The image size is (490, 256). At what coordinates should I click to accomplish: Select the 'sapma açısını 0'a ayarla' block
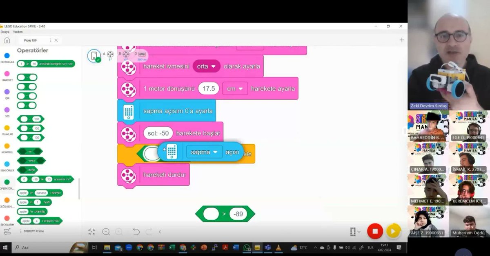[167, 110]
